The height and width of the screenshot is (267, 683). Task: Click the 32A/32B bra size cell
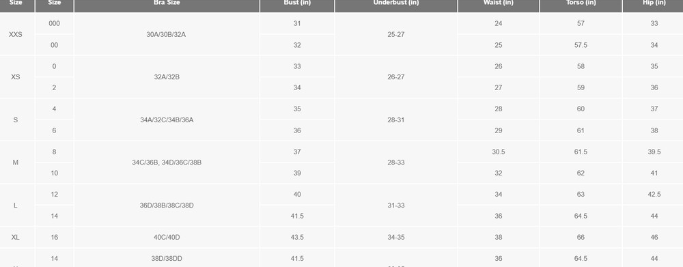[167, 77]
